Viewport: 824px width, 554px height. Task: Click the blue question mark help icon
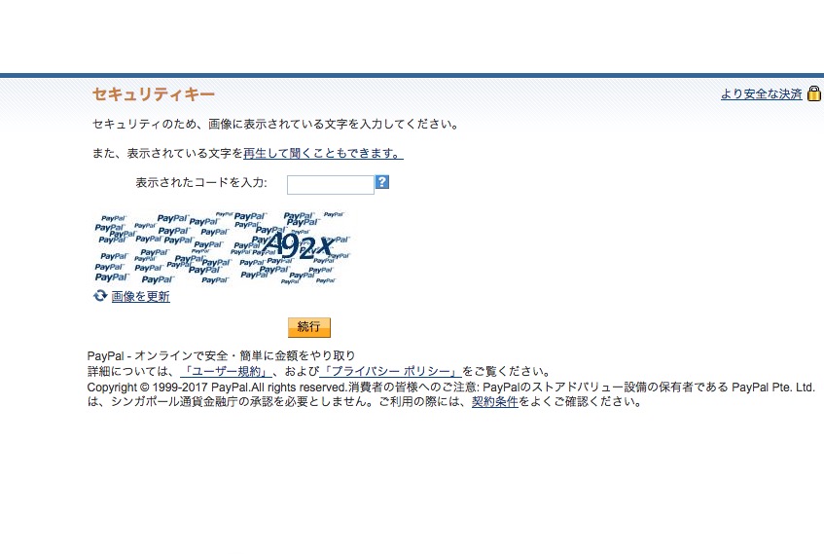[x=382, y=182]
